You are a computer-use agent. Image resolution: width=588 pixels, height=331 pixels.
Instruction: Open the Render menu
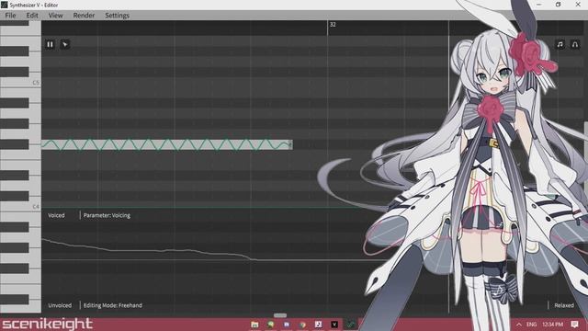click(84, 16)
